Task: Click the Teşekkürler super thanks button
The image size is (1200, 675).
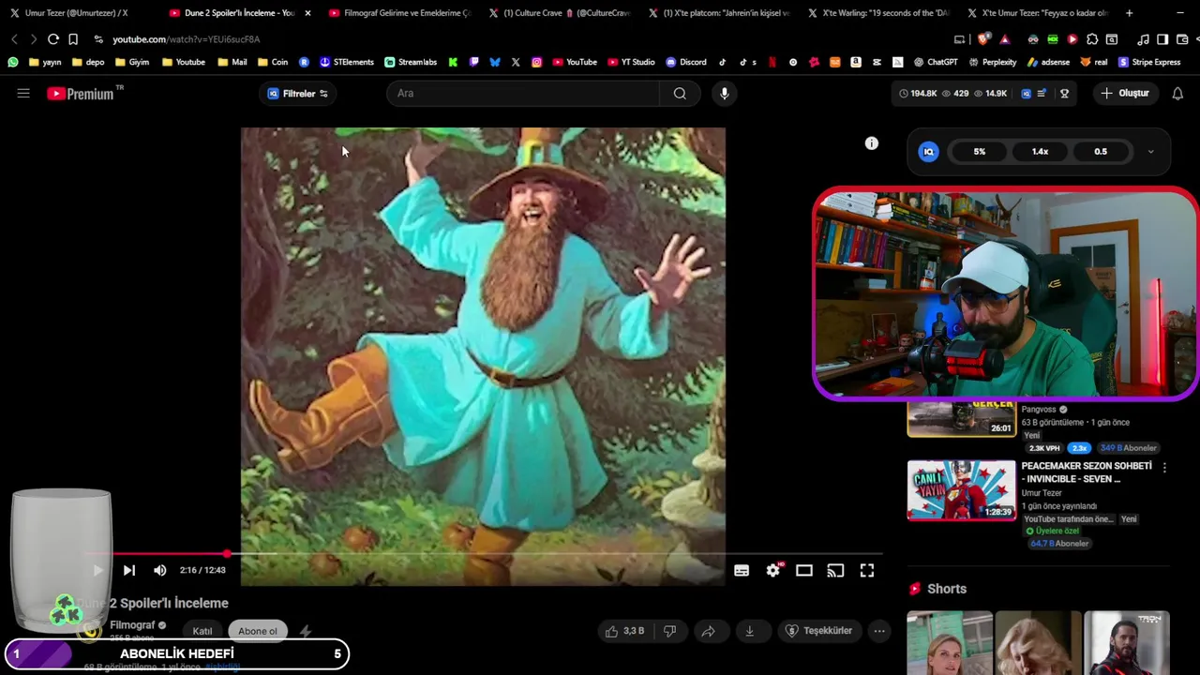Action: [818, 631]
